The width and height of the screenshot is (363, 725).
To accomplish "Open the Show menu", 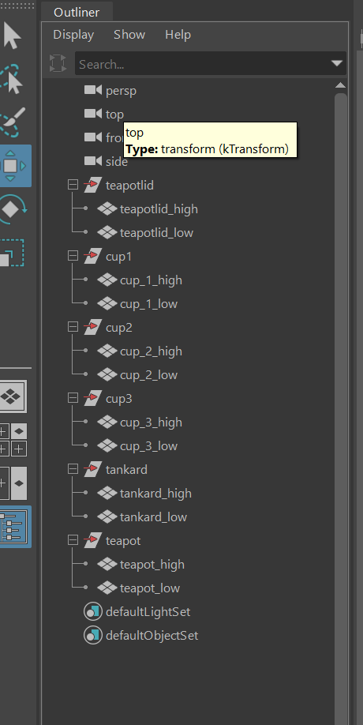I will [129, 35].
